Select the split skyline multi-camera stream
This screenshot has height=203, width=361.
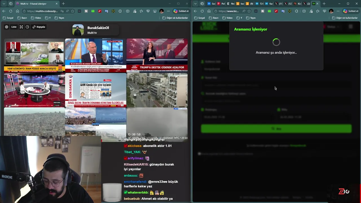coord(96,124)
